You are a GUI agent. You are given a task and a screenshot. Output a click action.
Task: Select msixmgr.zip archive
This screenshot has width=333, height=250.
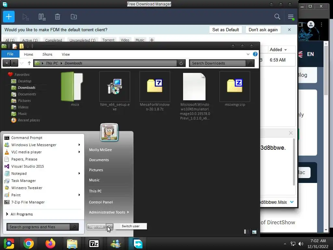[x=235, y=89]
